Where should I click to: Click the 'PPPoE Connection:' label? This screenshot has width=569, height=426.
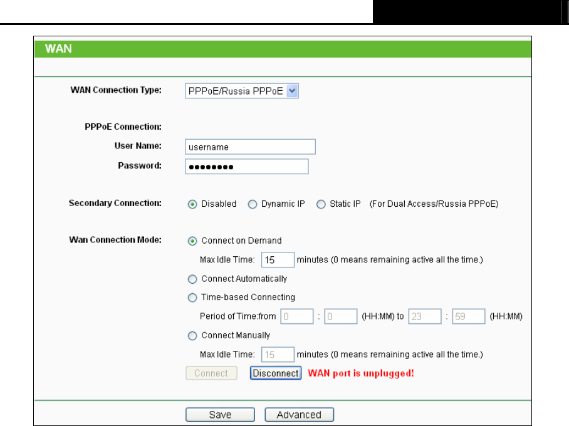click(x=123, y=127)
